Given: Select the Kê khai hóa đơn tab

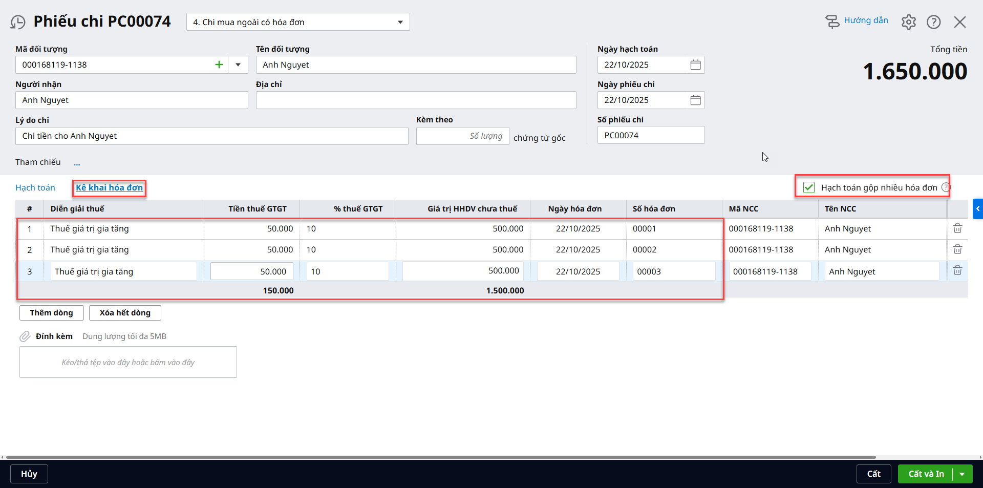Looking at the screenshot, I should pos(109,187).
